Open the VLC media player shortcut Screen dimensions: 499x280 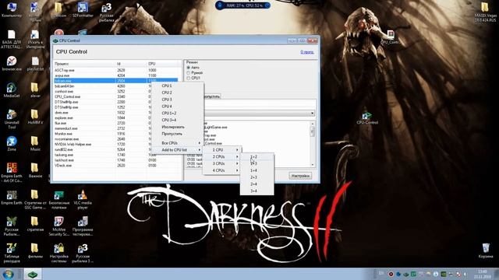tap(83, 199)
